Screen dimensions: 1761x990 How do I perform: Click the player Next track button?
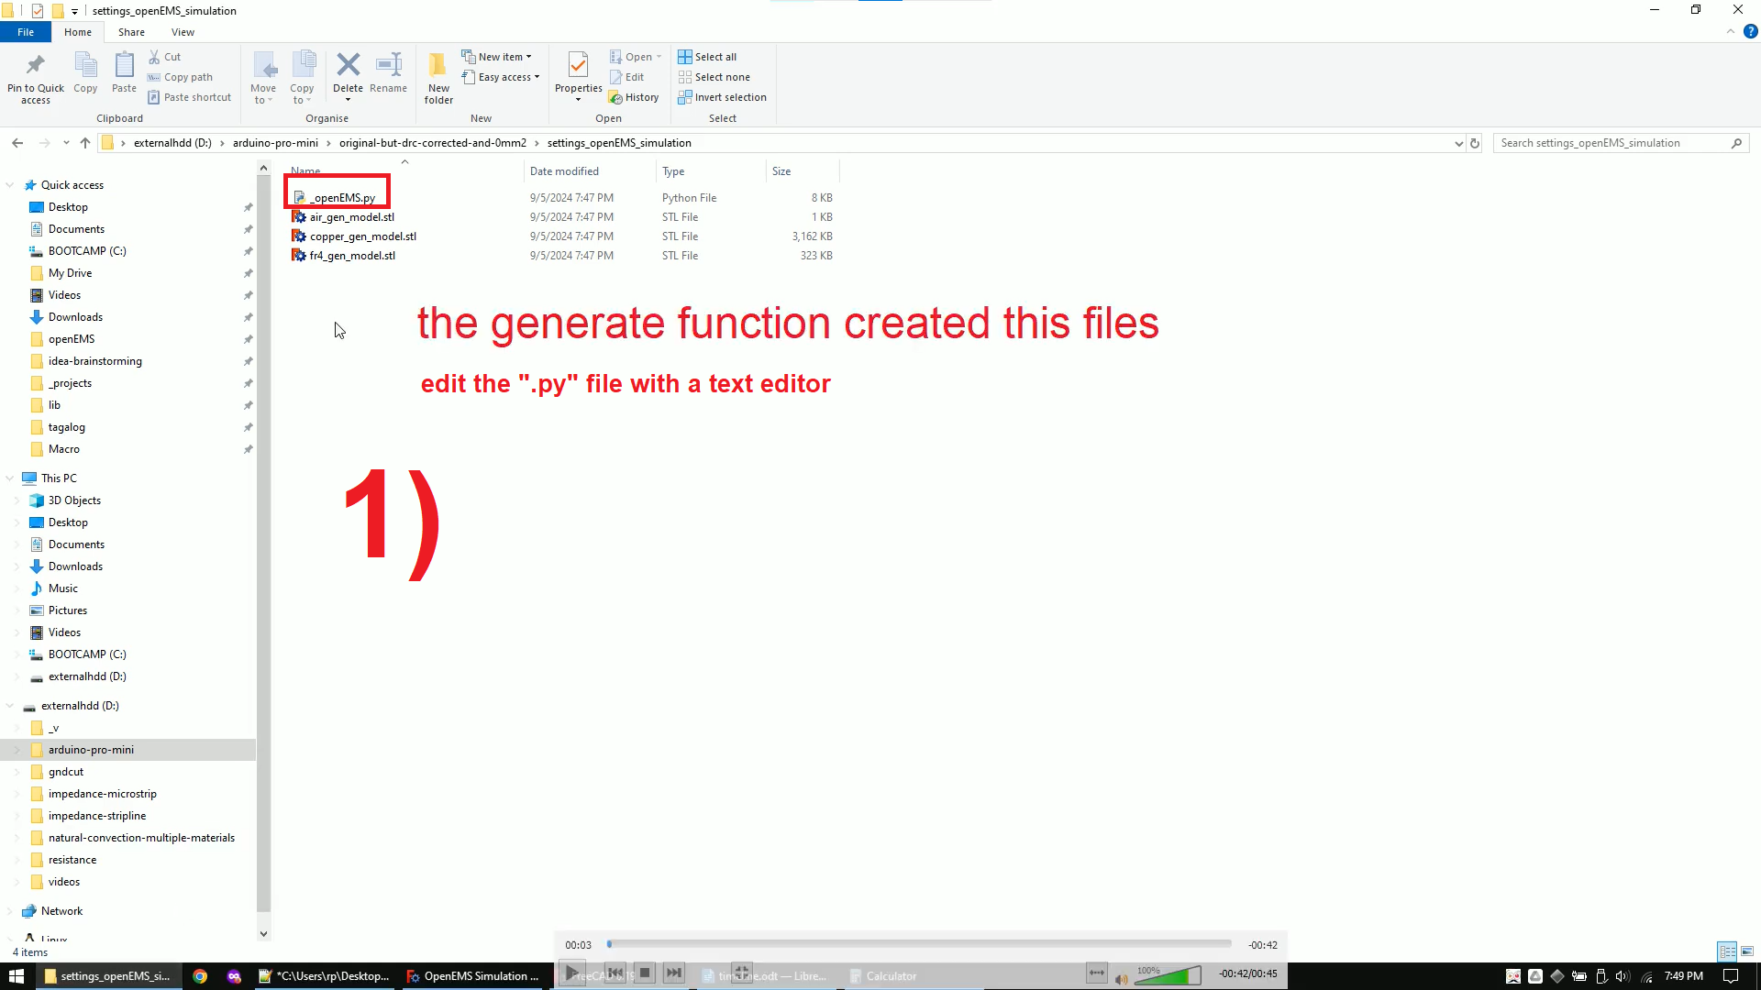tap(674, 973)
